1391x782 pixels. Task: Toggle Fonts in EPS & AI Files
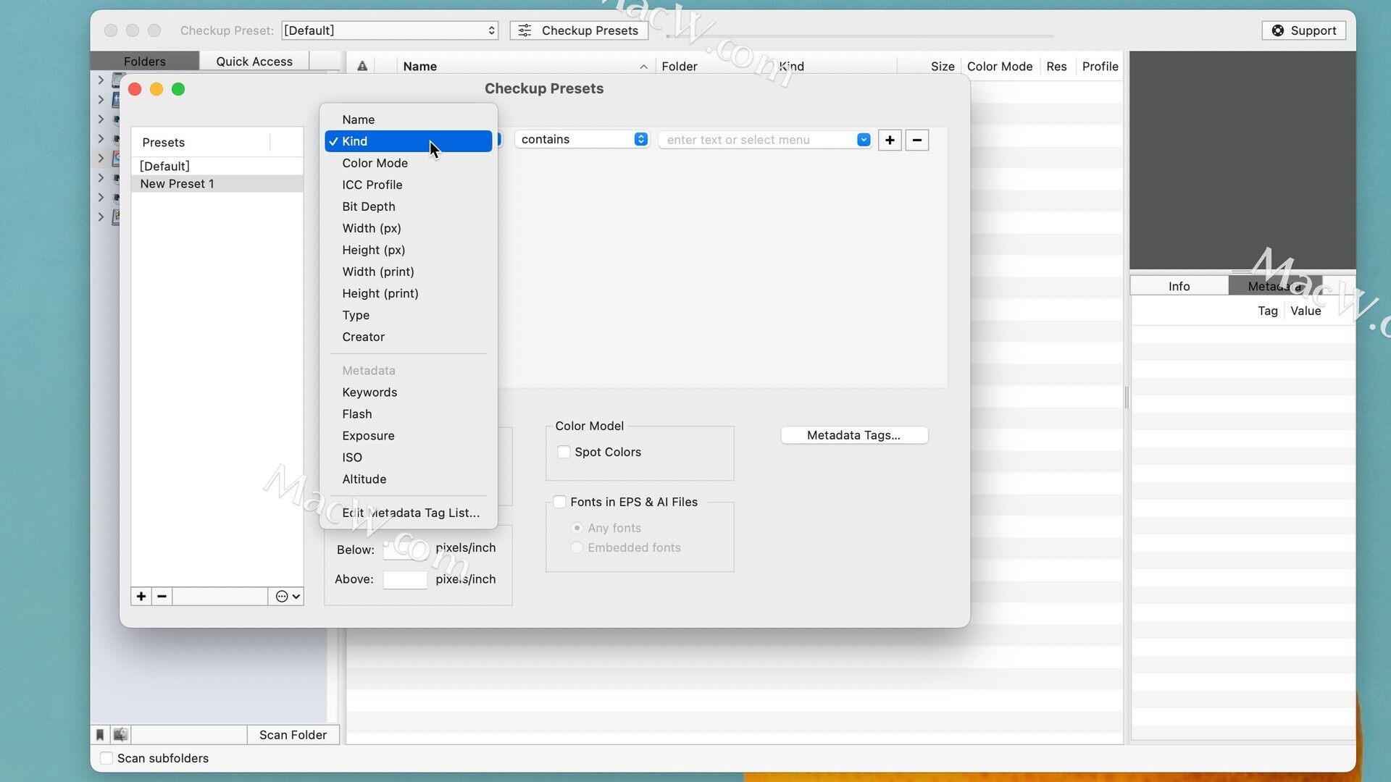click(x=559, y=502)
